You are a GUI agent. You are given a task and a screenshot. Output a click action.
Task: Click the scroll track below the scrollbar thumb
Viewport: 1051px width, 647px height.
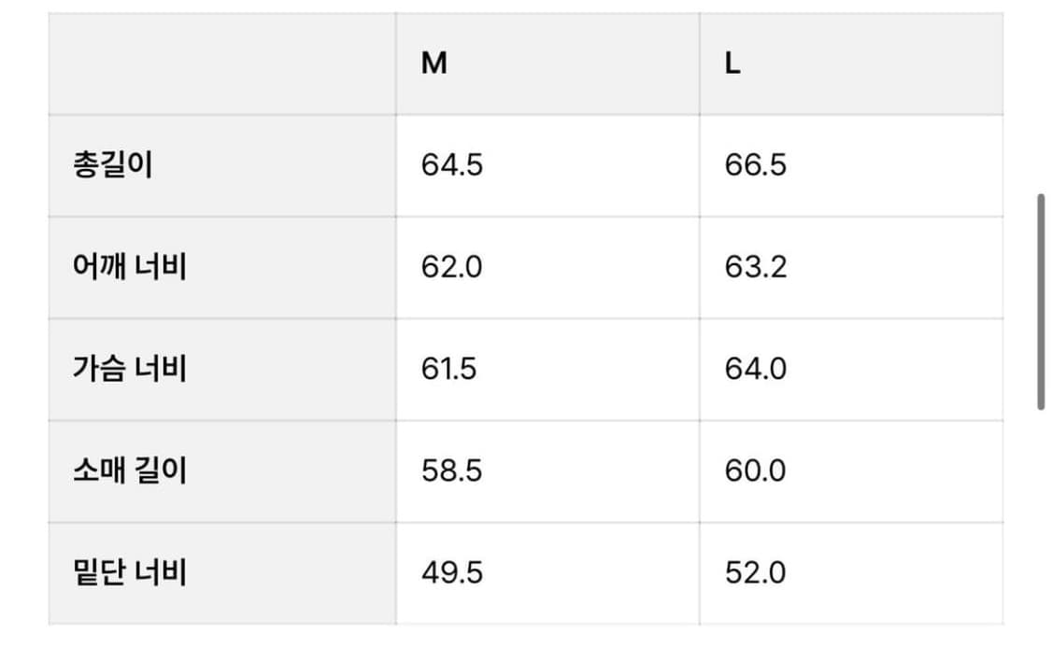pyautogui.click(x=1041, y=523)
